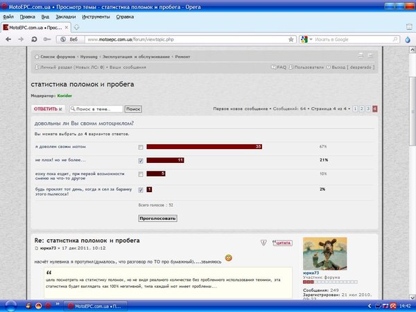Check 'я доволен своим мотом' option
The image size is (416, 312).
coord(141,147)
